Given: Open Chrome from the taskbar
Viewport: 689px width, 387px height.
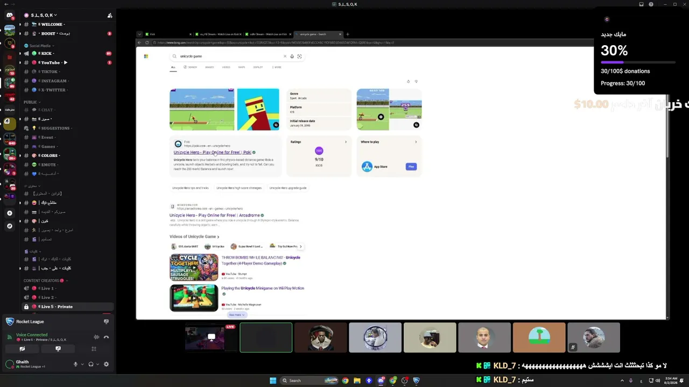Looking at the screenshot, I should pos(345,381).
